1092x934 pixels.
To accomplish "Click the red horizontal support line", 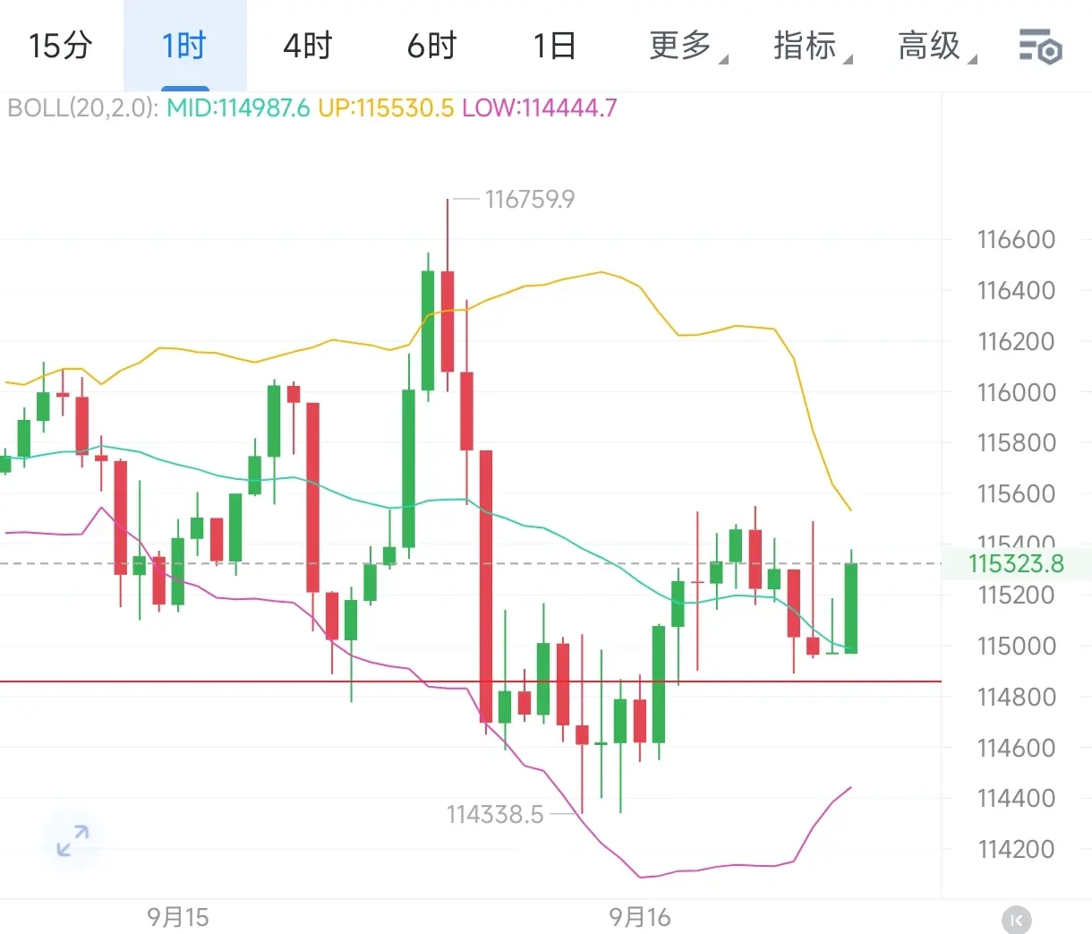I will coord(269,681).
